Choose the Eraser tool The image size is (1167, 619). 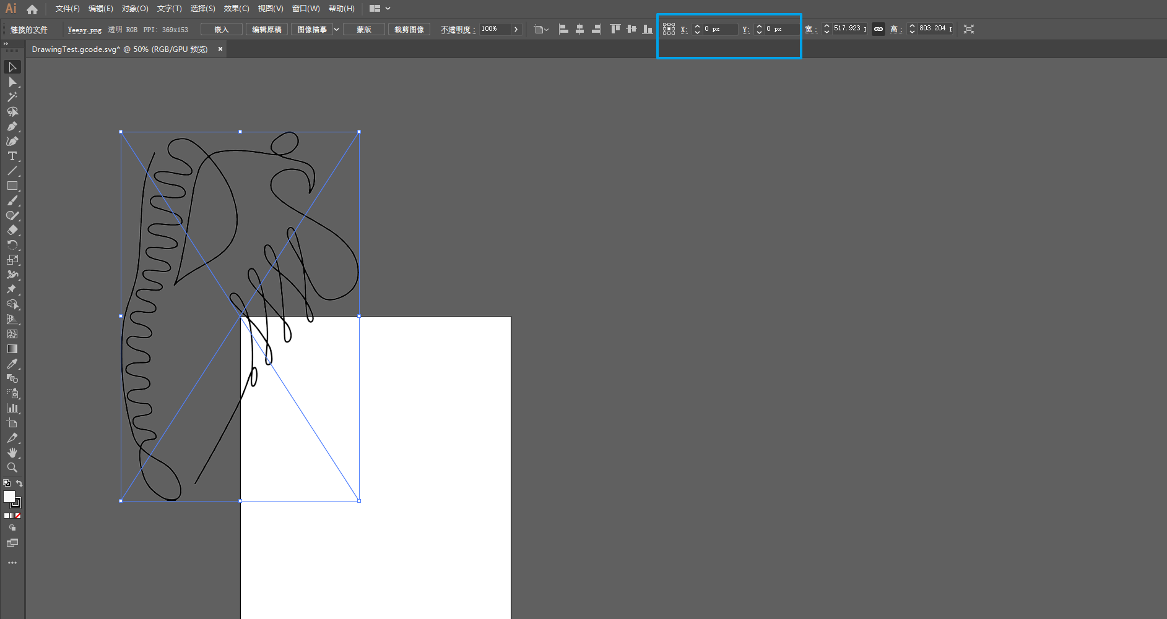[12, 230]
